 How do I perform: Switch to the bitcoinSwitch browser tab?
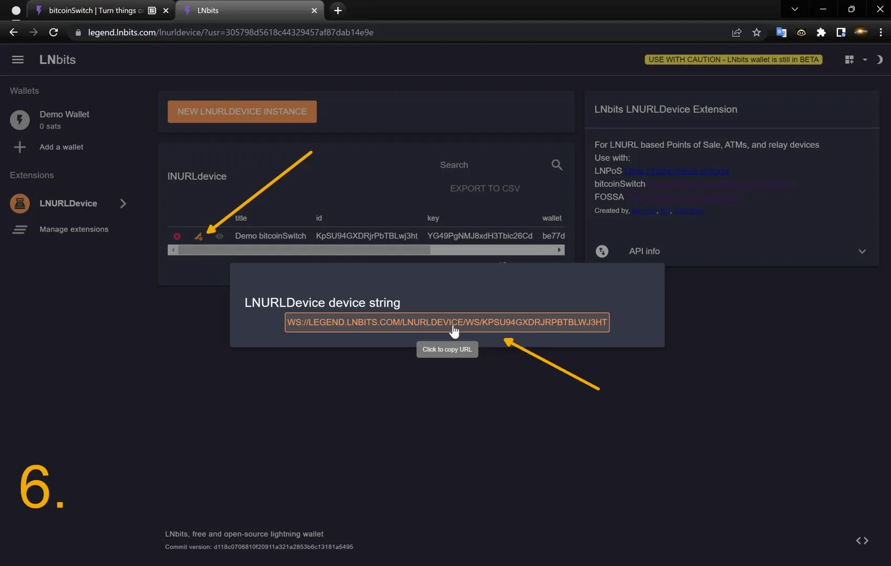tap(94, 10)
